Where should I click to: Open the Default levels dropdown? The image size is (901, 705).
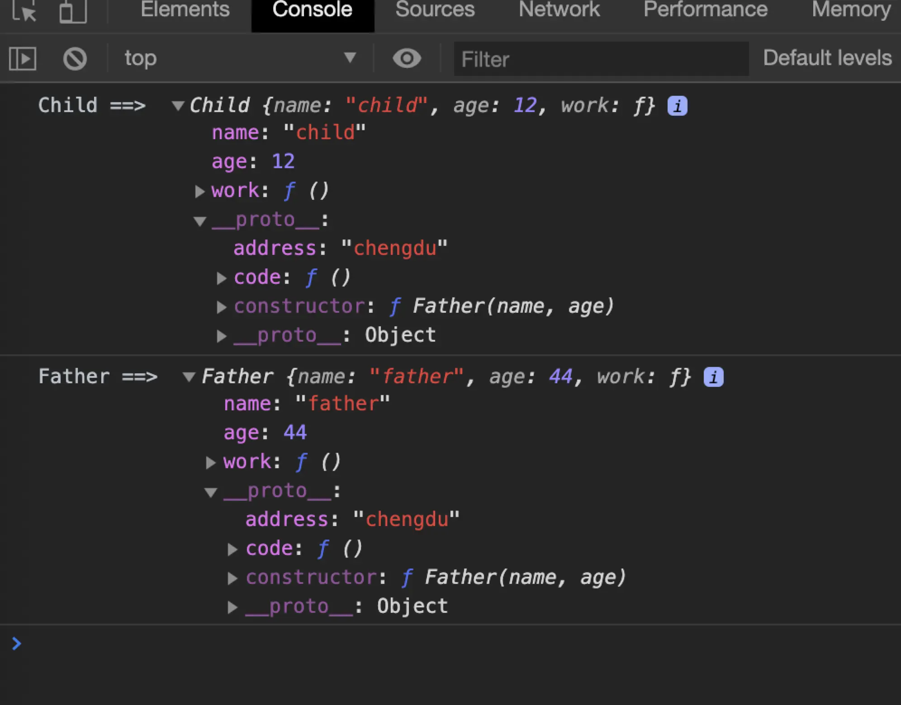(x=827, y=58)
